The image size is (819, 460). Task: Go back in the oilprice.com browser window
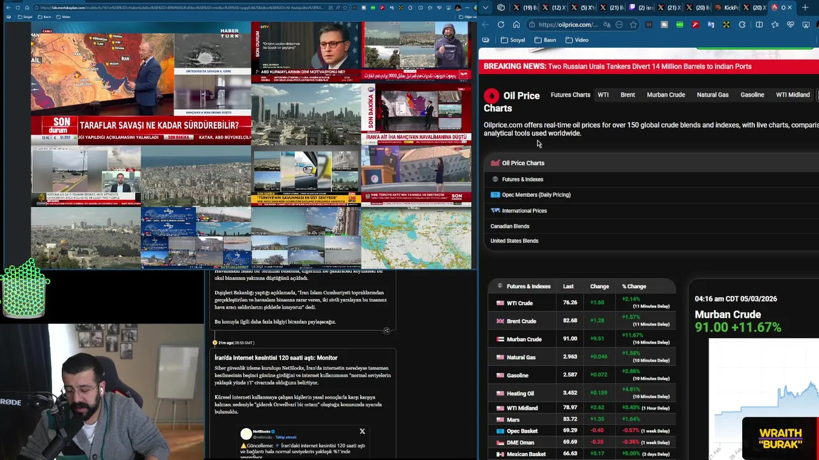click(x=485, y=24)
